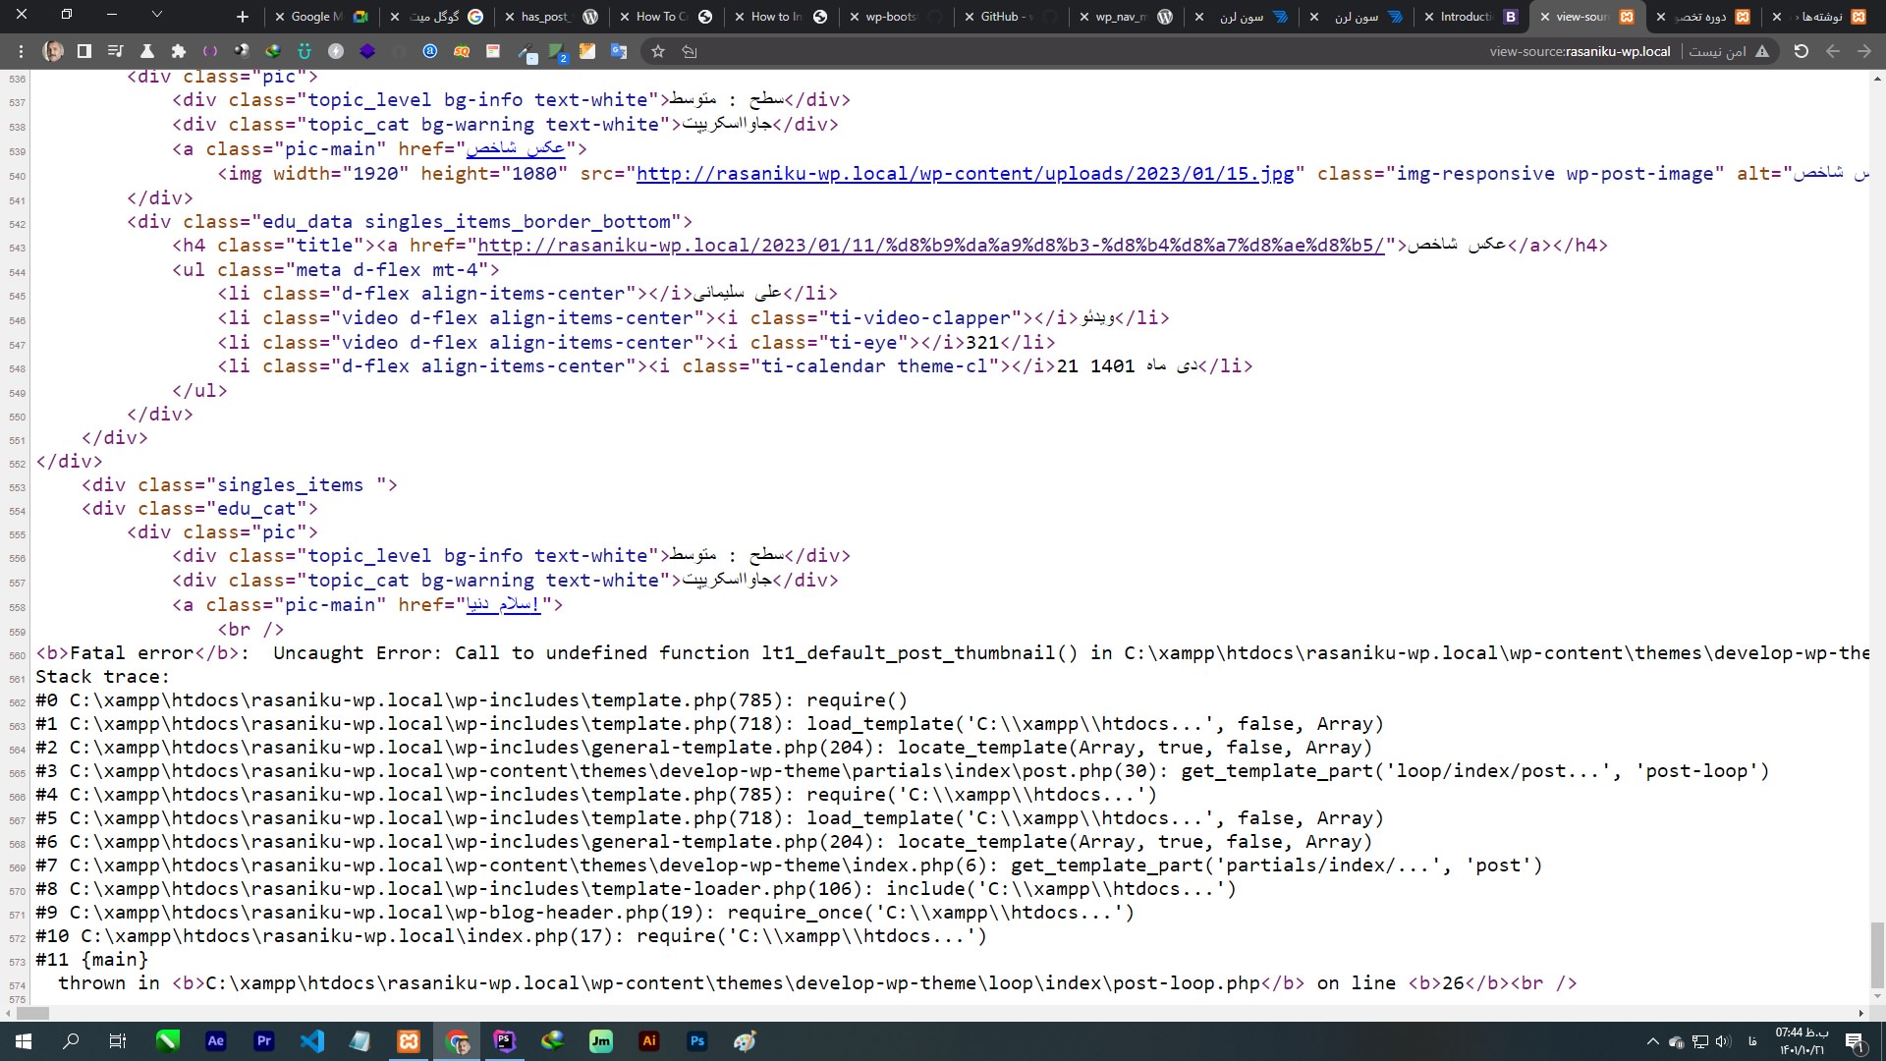Screen dimensions: 1886x1061
Task: Open the post permalink on line 543
Action: (x=930, y=246)
